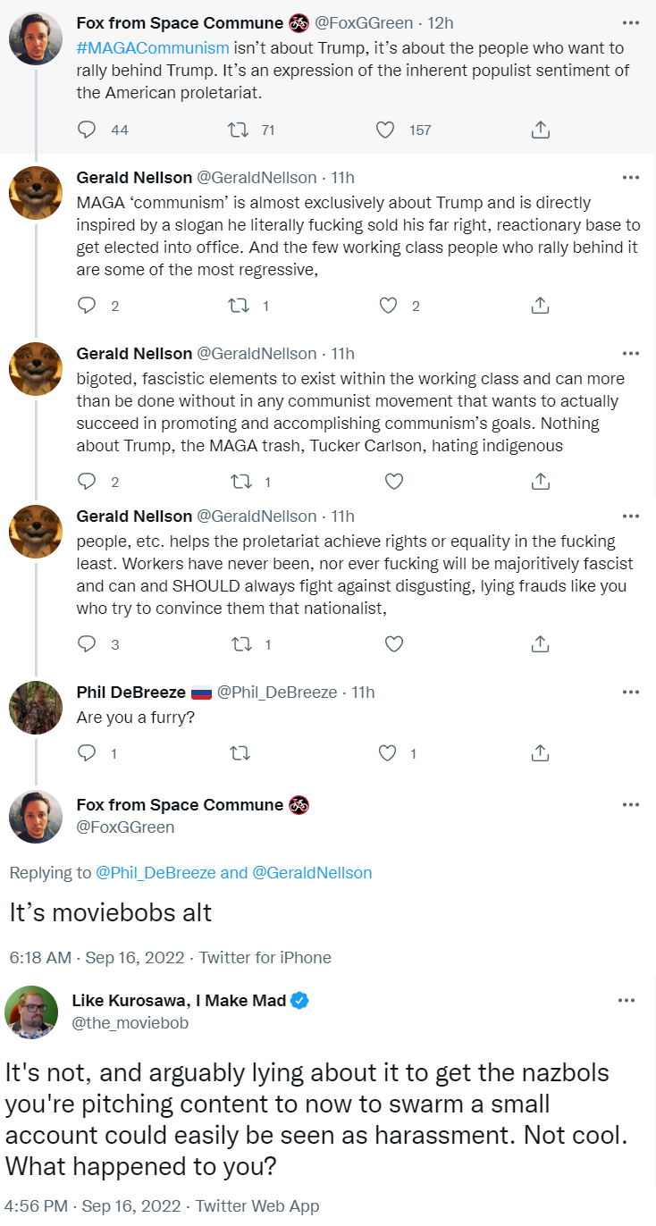This screenshot has height=1226, width=656.
Task: Like the tweet with 157 likes
Action: (x=385, y=130)
